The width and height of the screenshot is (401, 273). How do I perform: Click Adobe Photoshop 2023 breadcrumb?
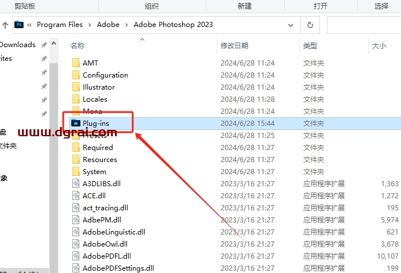click(x=173, y=25)
